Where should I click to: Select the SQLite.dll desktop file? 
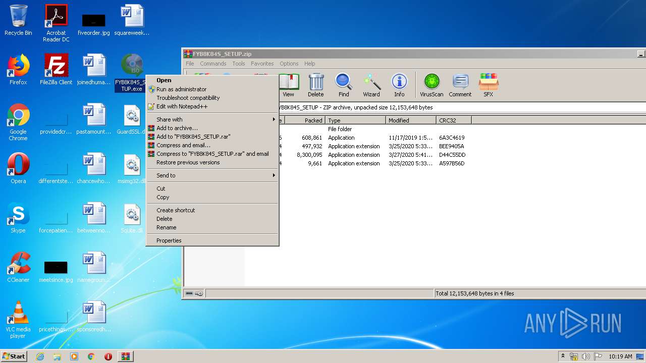pos(132,218)
